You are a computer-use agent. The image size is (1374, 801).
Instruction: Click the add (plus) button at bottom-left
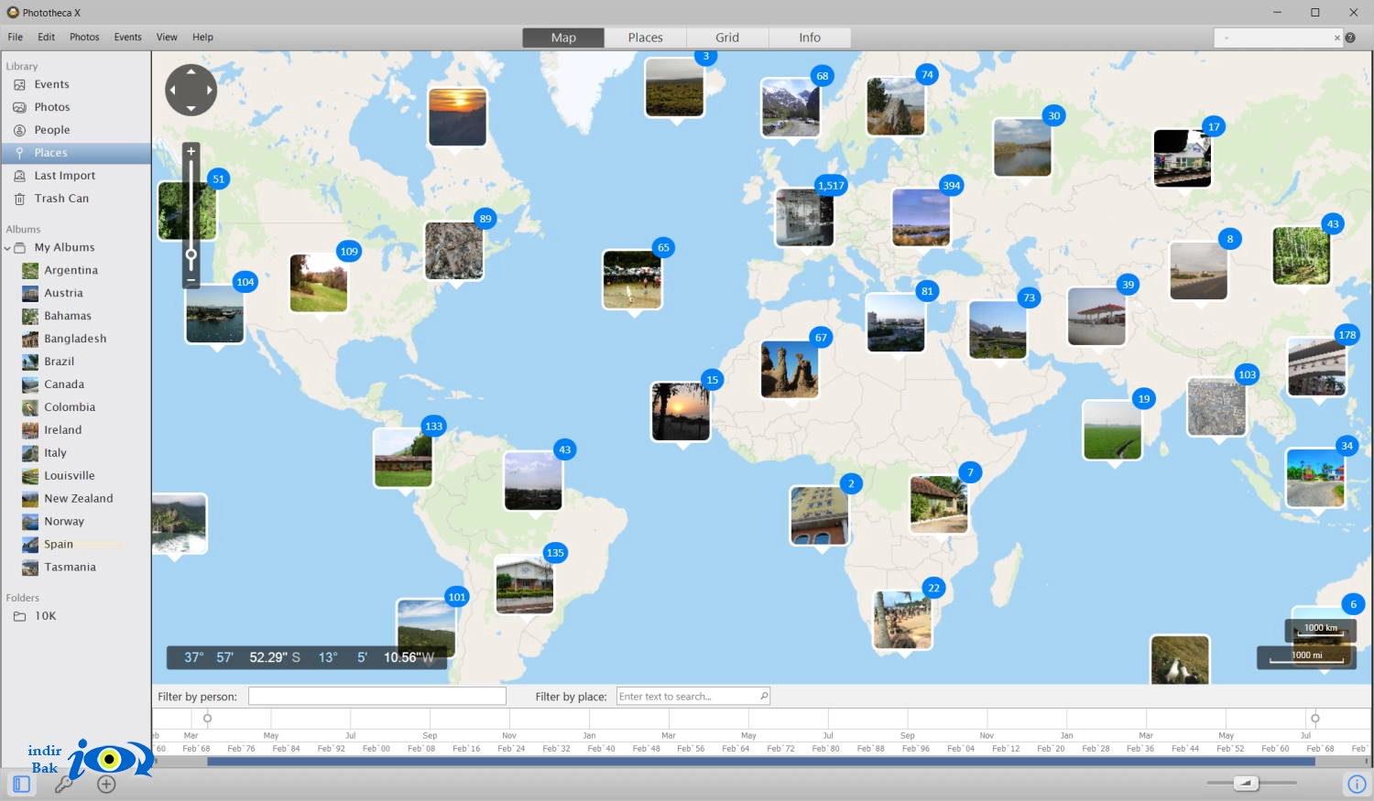(107, 785)
